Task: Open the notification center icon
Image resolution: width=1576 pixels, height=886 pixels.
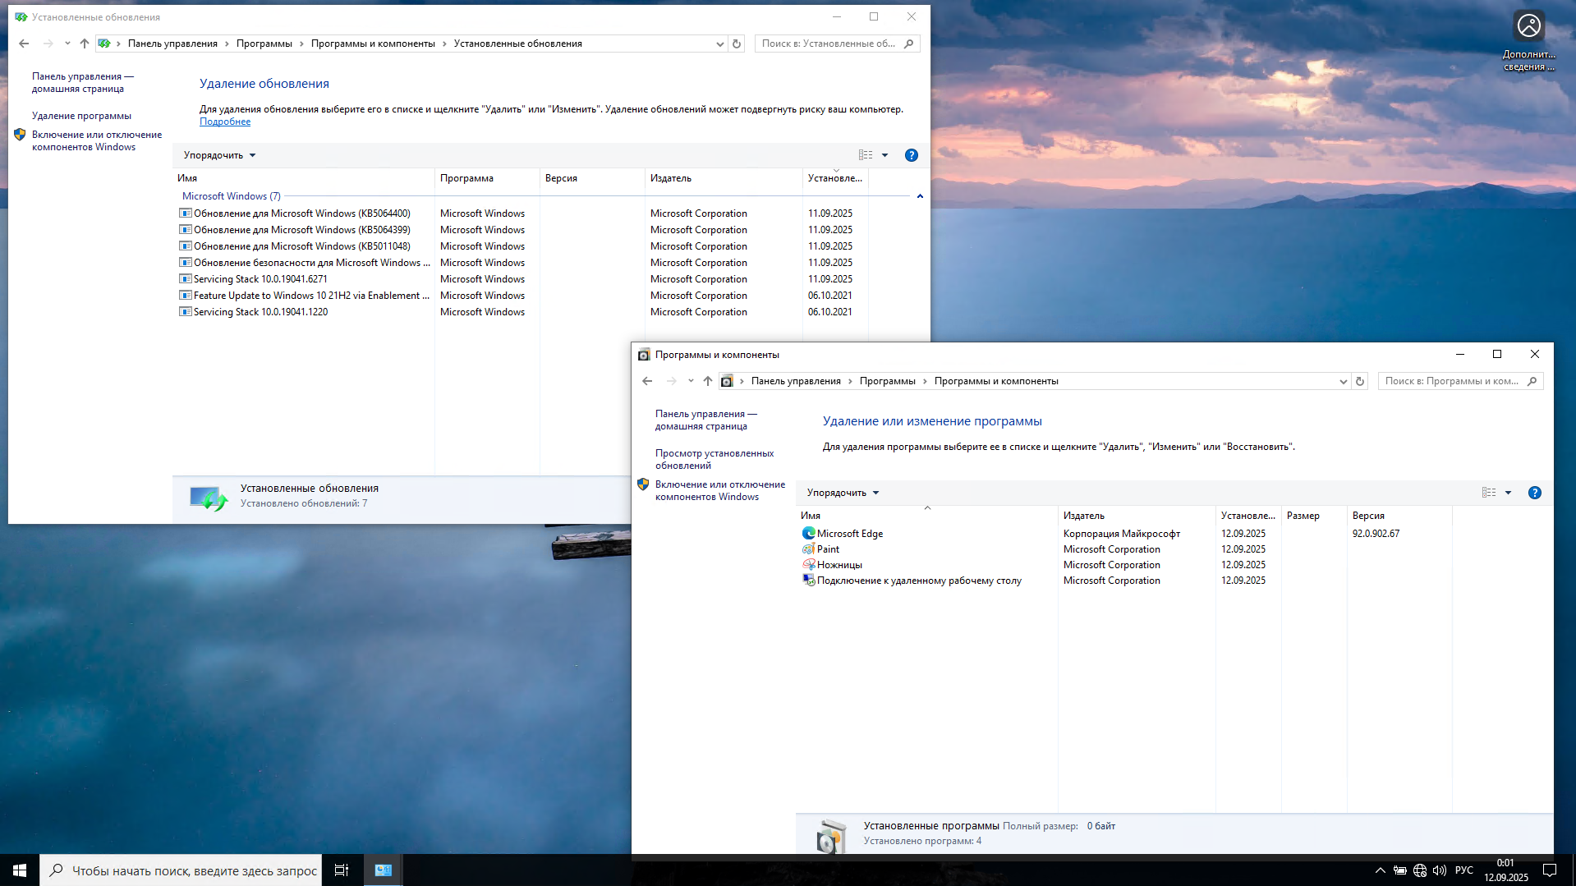Action: coord(1550,870)
